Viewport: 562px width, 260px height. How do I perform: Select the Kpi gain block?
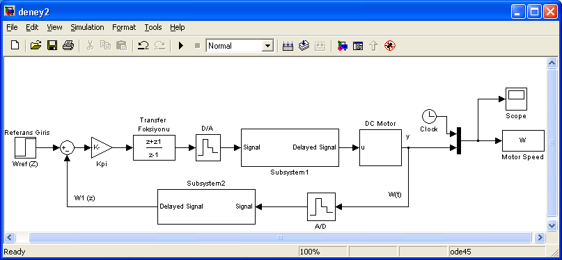pyautogui.click(x=102, y=147)
